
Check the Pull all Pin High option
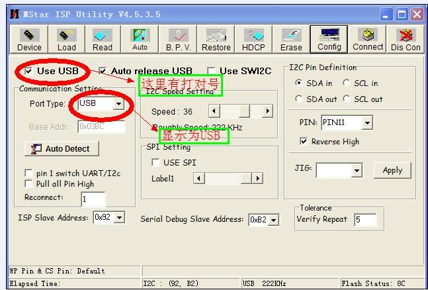tap(28, 183)
